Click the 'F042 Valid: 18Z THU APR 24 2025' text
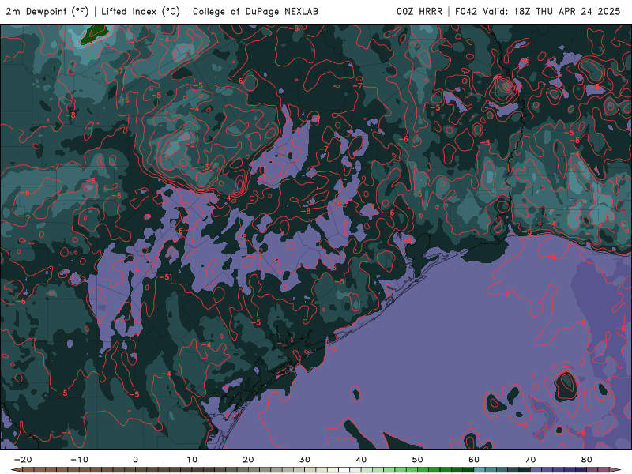 point(538,12)
